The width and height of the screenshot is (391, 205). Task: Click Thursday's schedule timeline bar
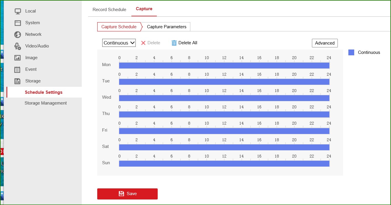(224, 114)
